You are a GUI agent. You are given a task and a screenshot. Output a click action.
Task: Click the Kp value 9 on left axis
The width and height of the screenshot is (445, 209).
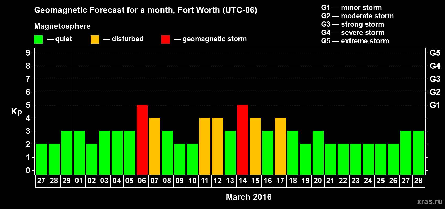pos(28,53)
